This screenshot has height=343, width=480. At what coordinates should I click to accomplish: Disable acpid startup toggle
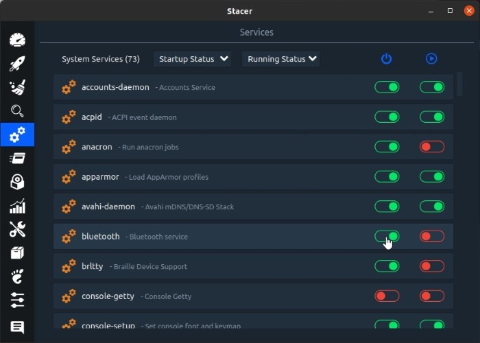tap(387, 117)
